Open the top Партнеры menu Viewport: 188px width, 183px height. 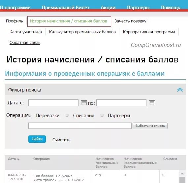pos(138,8)
